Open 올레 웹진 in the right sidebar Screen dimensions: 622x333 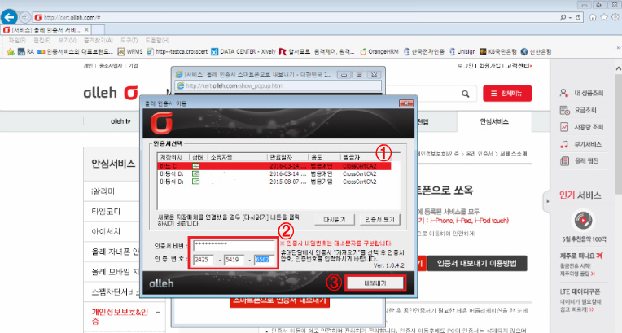coord(579,161)
